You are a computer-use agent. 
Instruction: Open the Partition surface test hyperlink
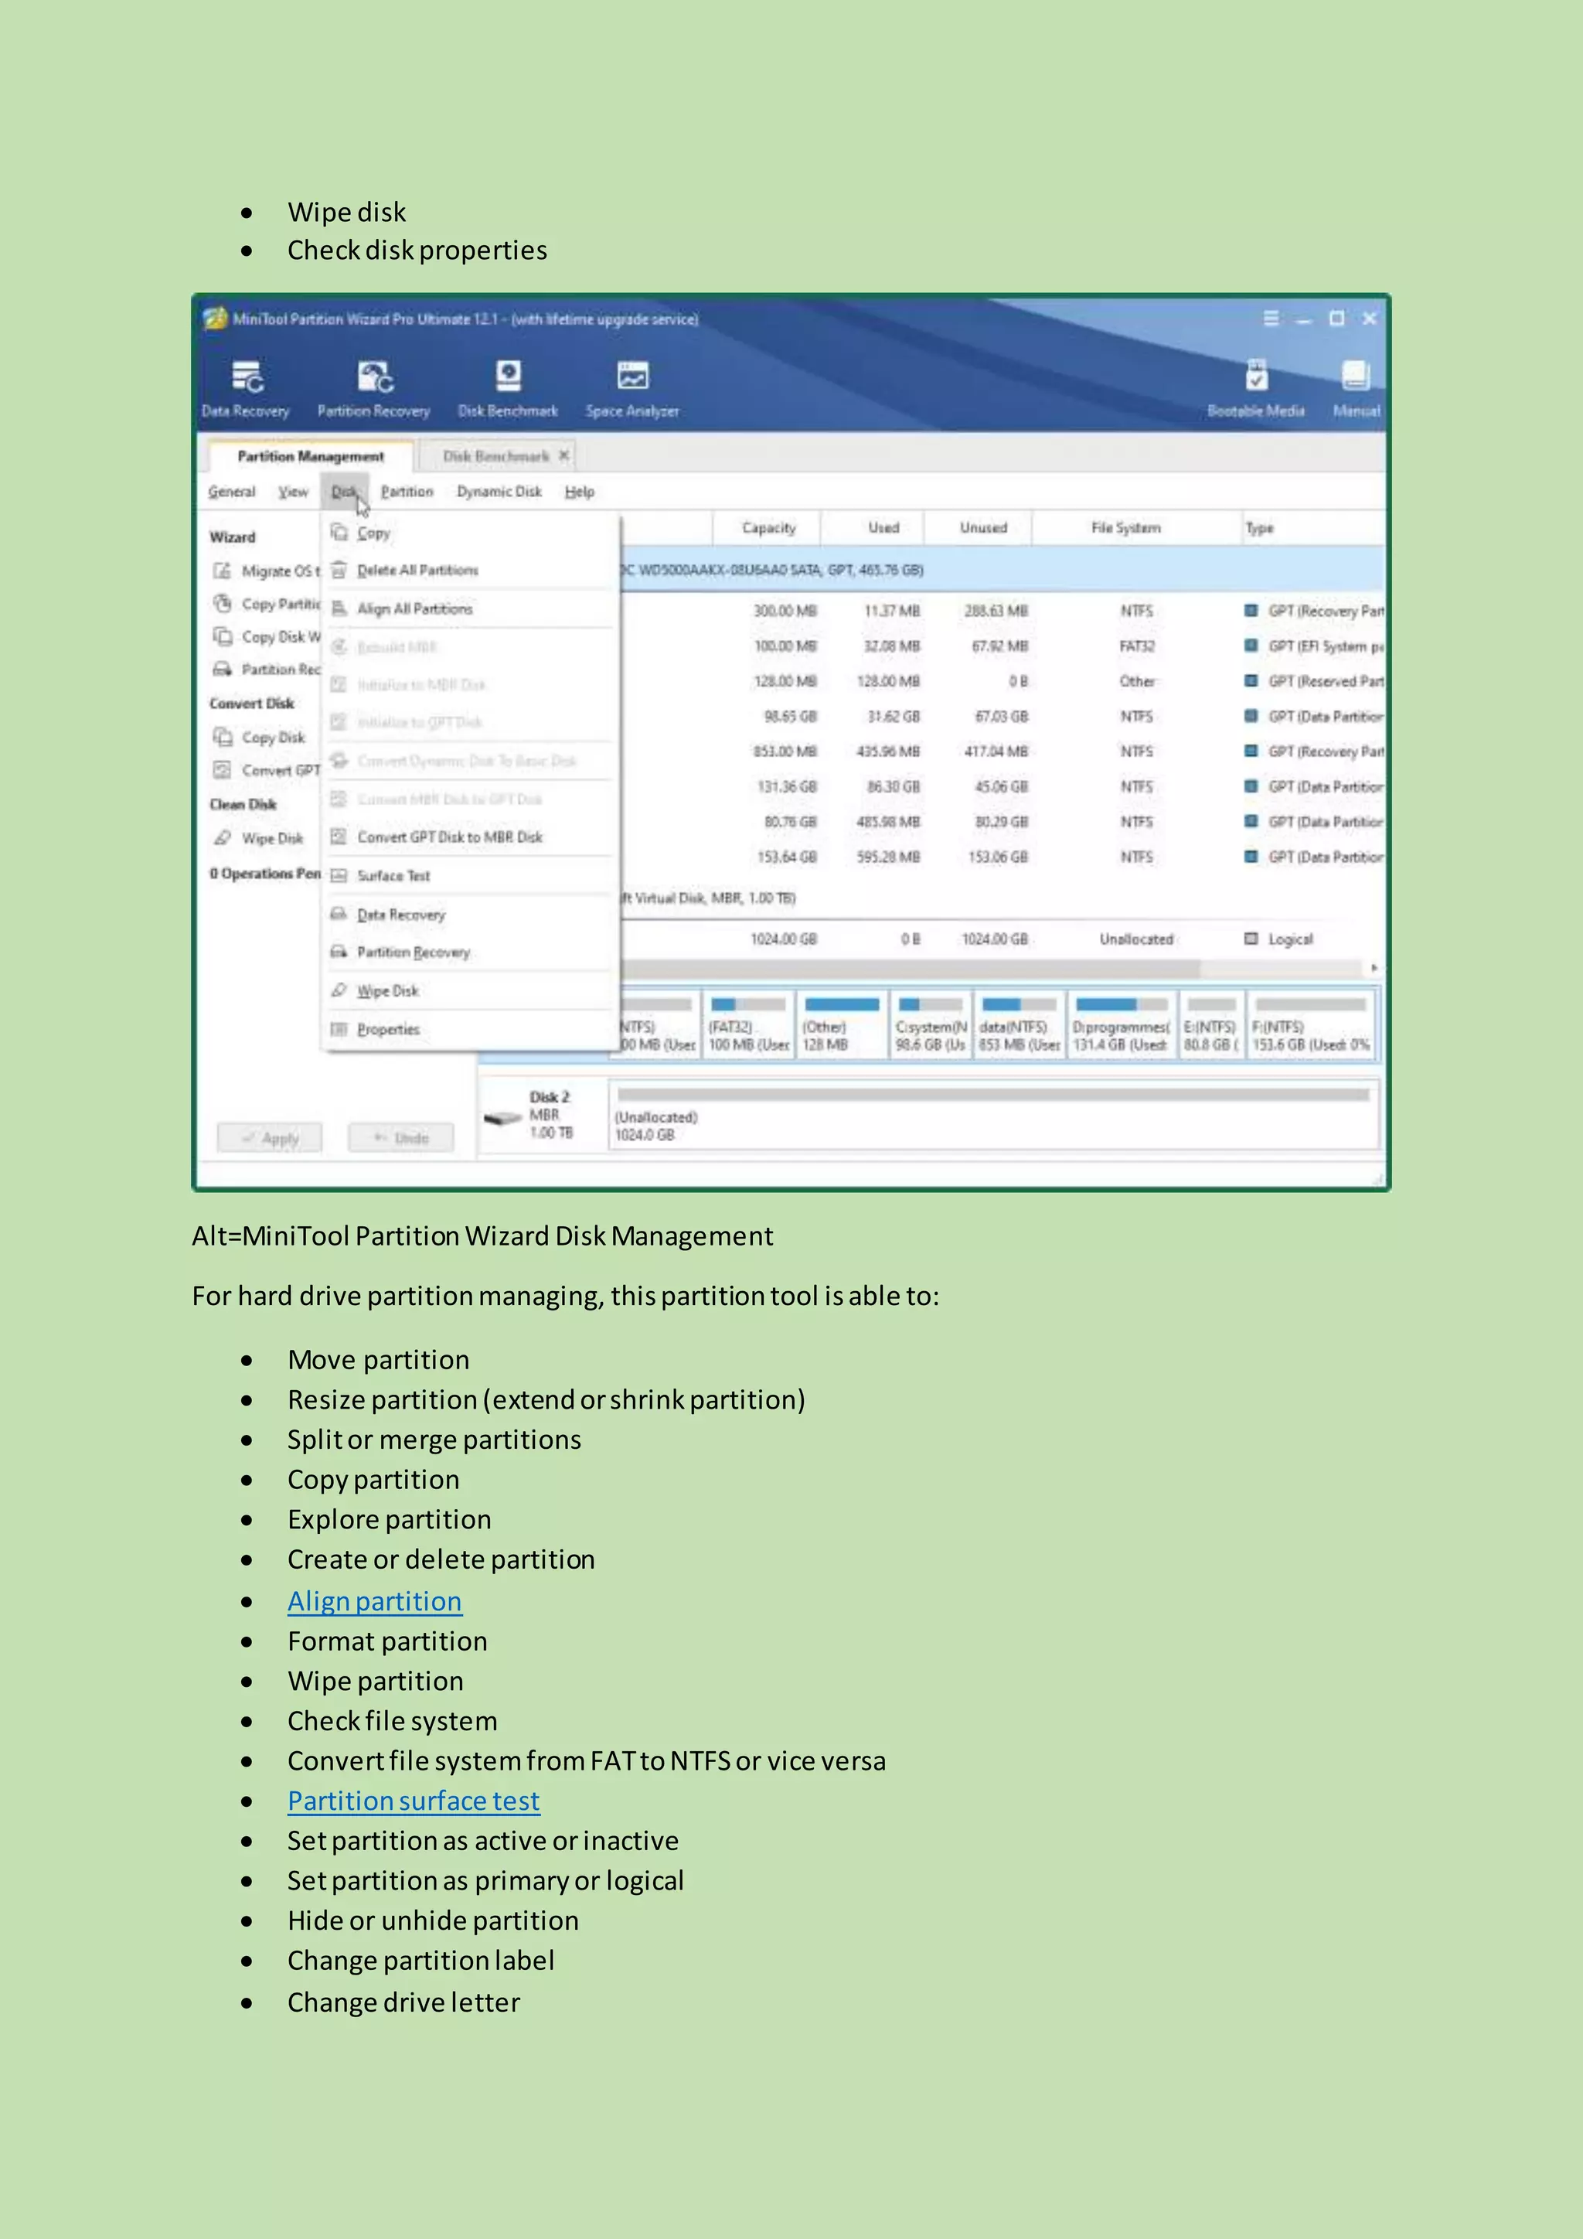click(414, 1801)
